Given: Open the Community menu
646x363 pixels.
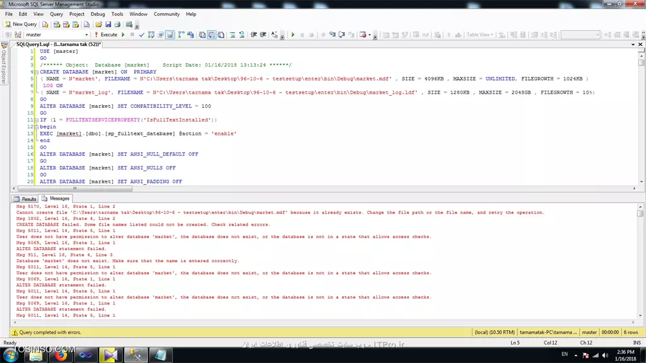Looking at the screenshot, I should (167, 14).
